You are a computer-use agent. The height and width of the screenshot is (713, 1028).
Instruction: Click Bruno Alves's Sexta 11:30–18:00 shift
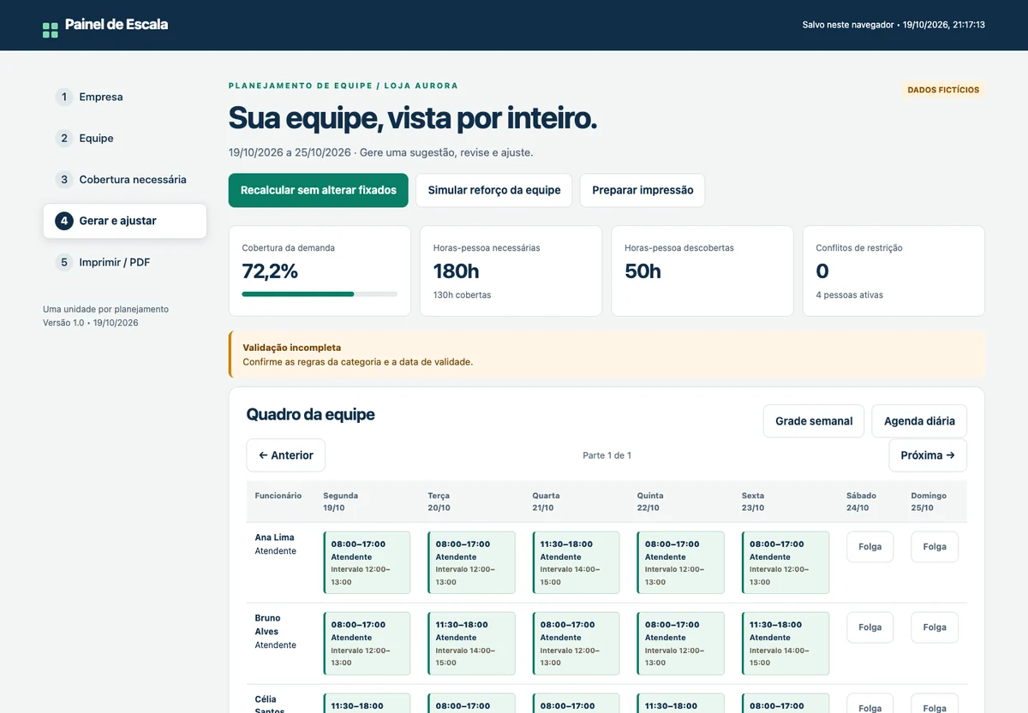point(785,643)
